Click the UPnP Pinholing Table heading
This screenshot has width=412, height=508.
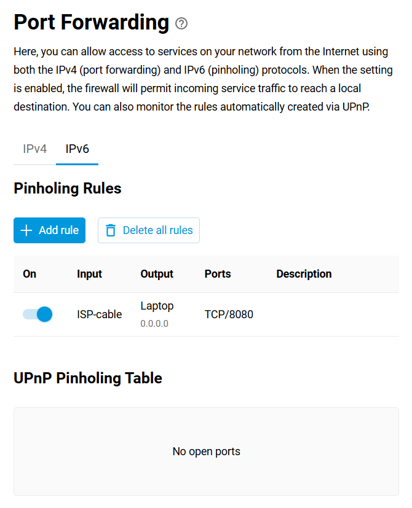[x=88, y=378]
